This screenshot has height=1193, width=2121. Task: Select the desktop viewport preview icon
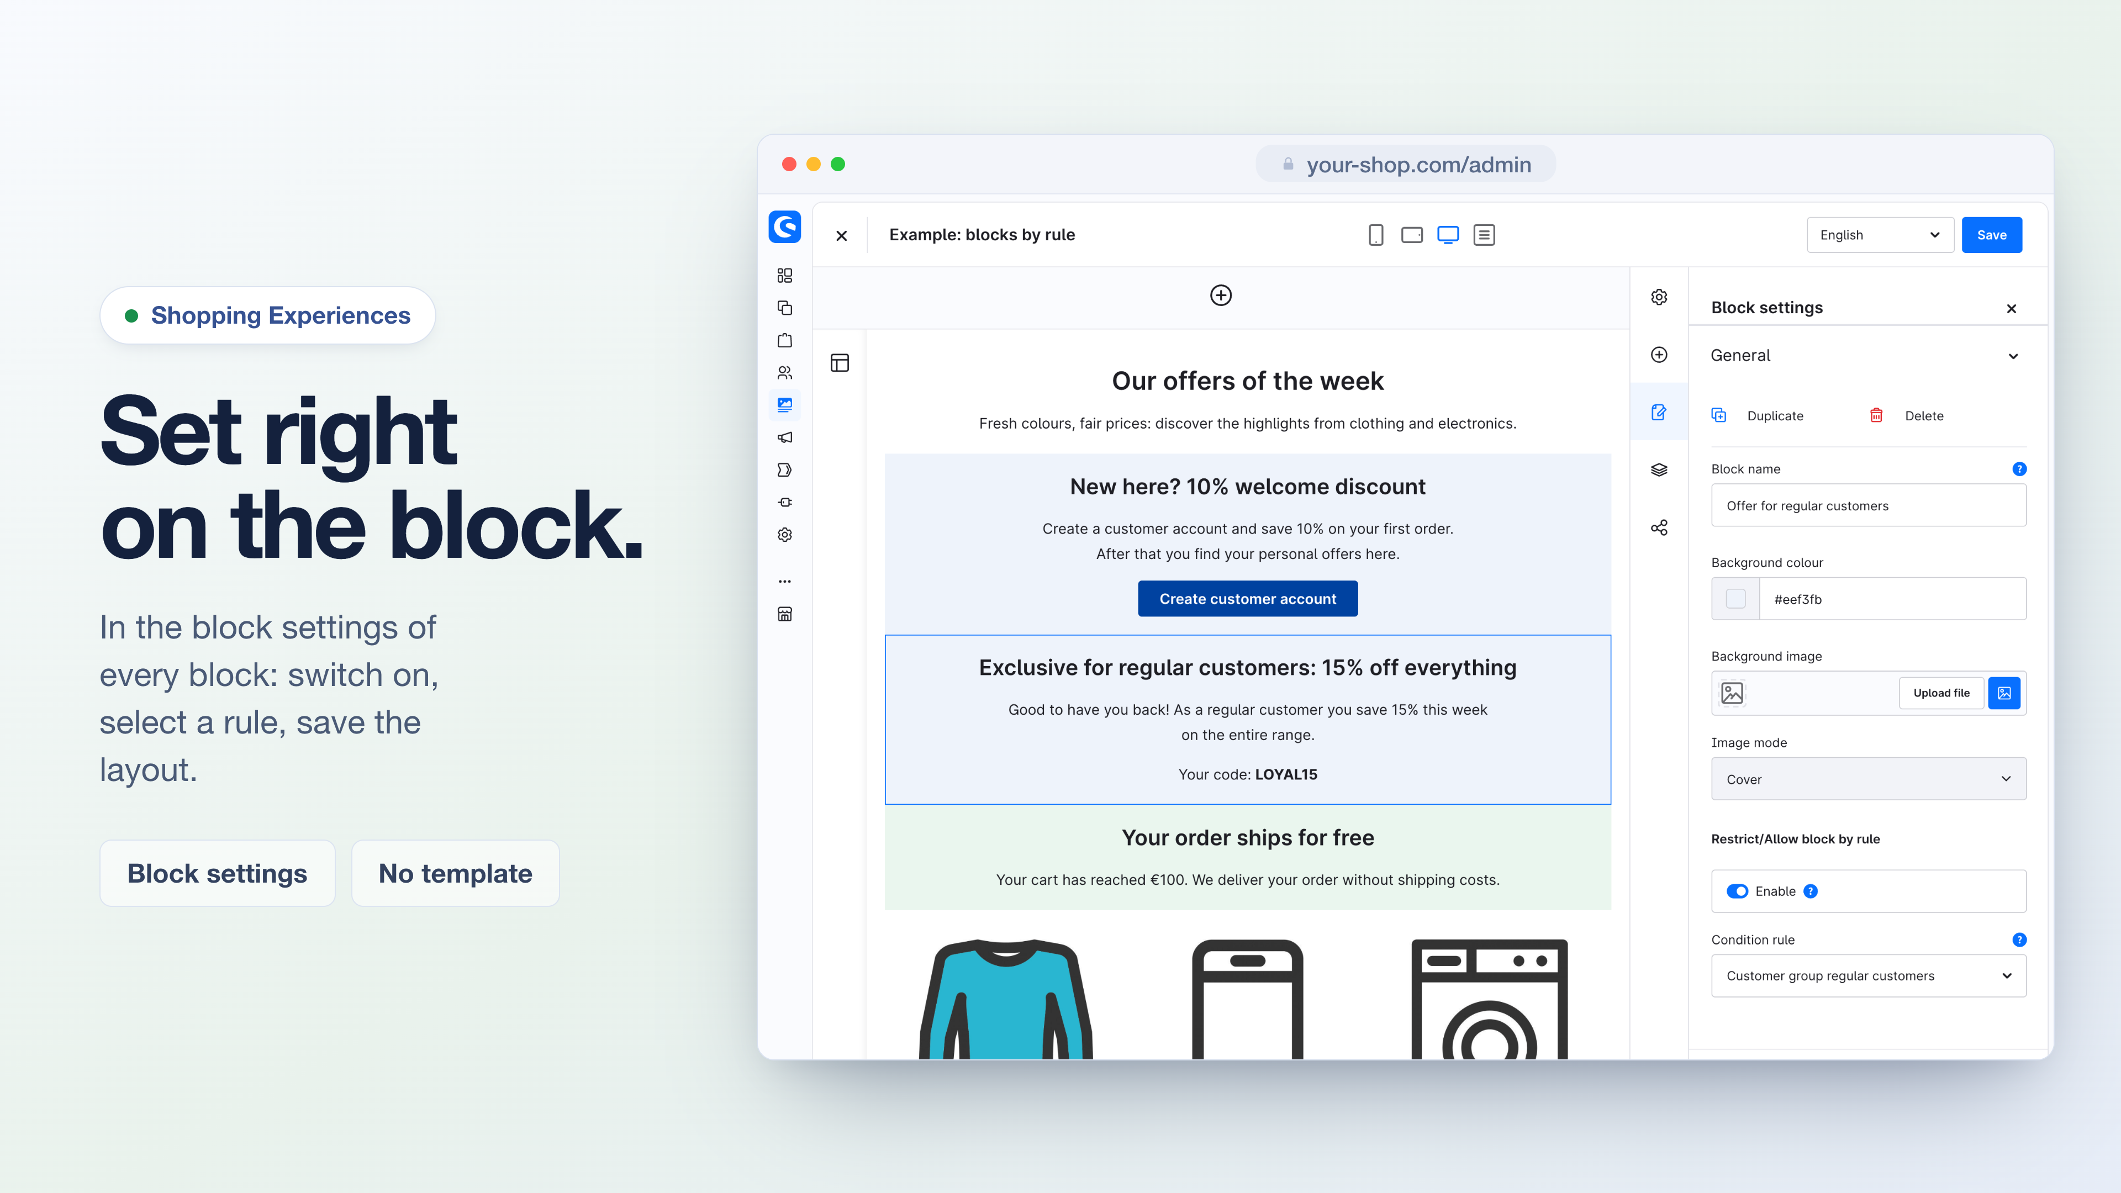[x=1448, y=235]
